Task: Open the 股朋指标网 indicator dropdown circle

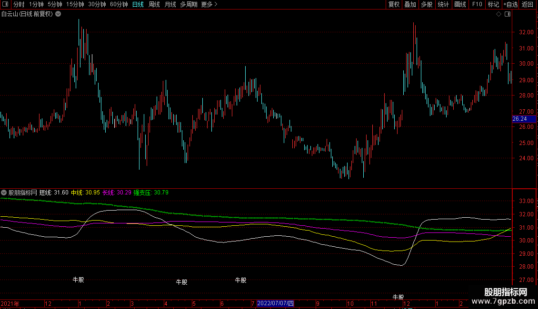Action: tap(4, 193)
